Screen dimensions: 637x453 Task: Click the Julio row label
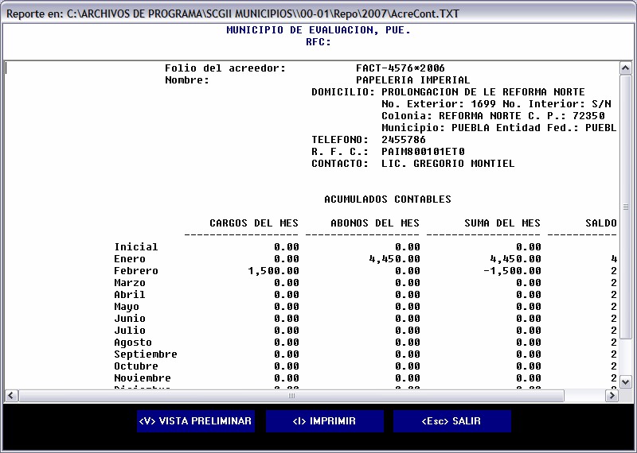click(x=130, y=331)
